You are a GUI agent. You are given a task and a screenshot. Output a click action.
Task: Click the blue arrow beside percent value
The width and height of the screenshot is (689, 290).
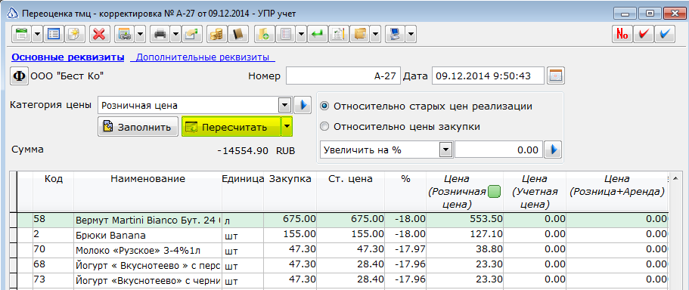pos(553,150)
